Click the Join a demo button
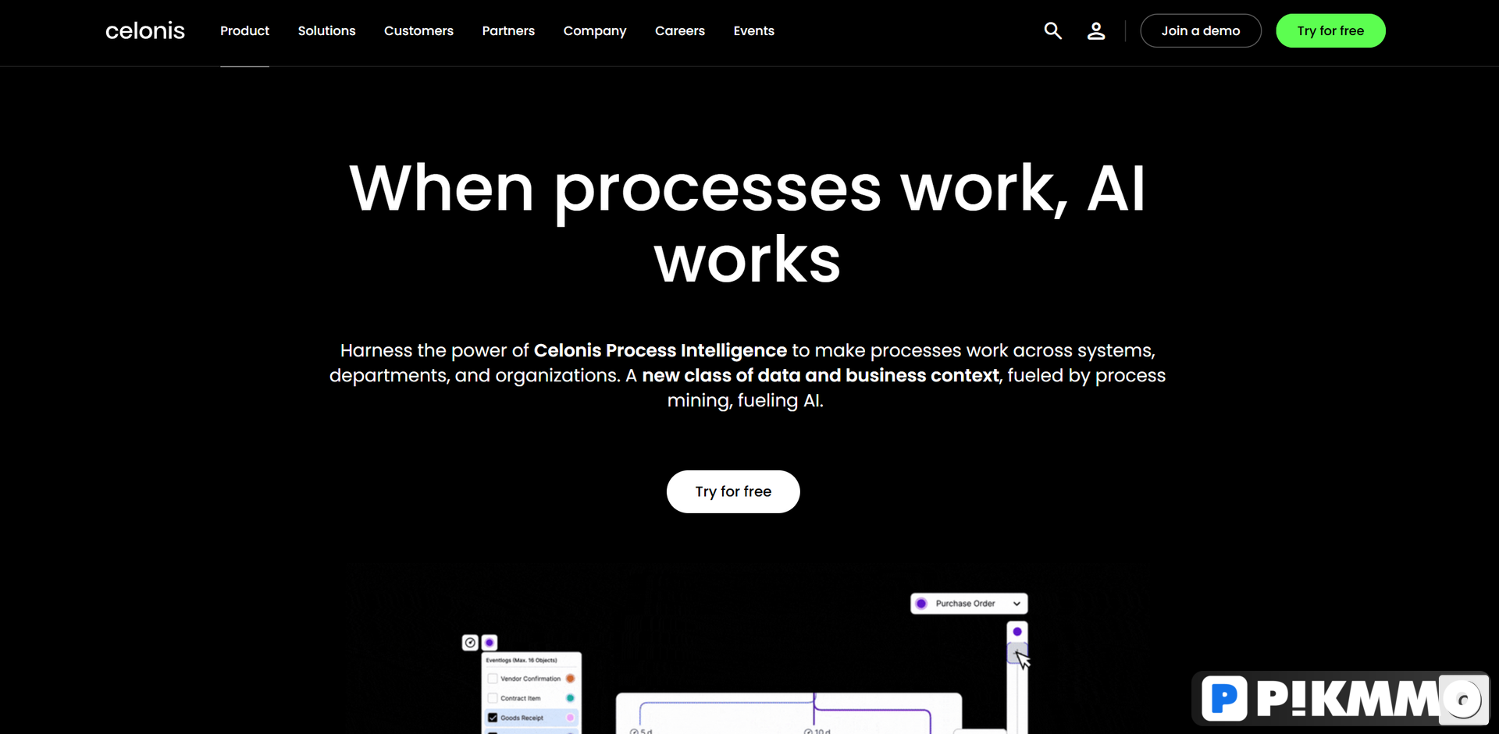The width and height of the screenshot is (1499, 734). pos(1201,31)
